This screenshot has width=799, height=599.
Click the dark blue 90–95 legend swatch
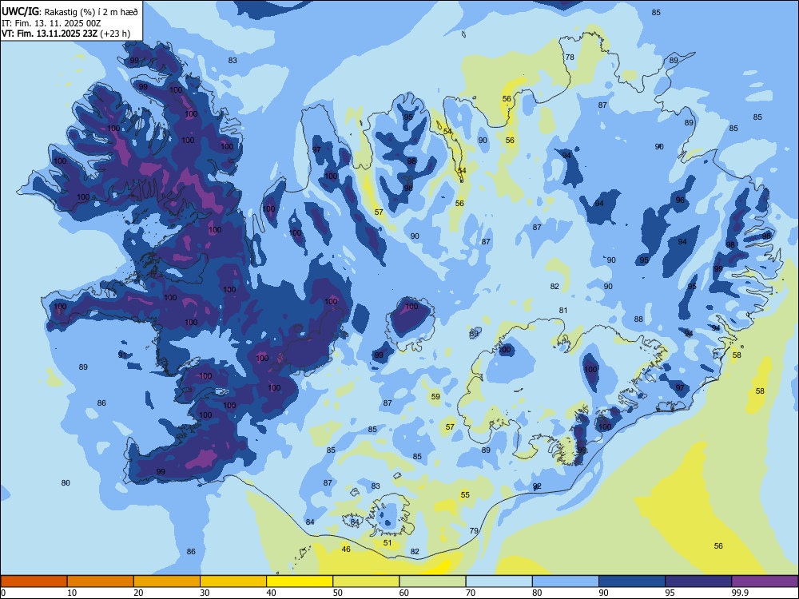632,581
